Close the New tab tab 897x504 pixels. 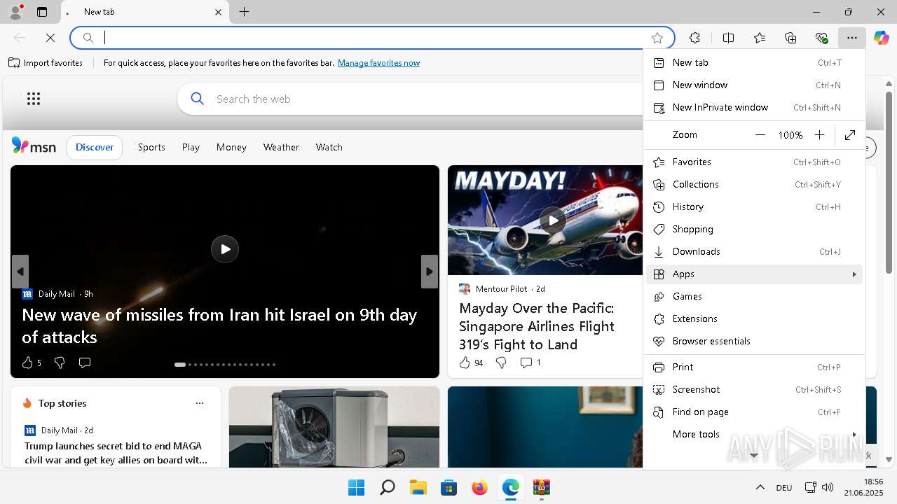pyautogui.click(x=219, y=12)
